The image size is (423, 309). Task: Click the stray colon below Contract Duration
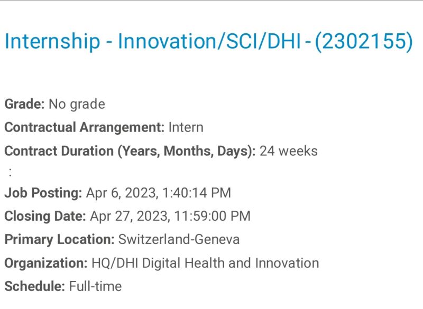pyautogui.click(x=10, y=172)
